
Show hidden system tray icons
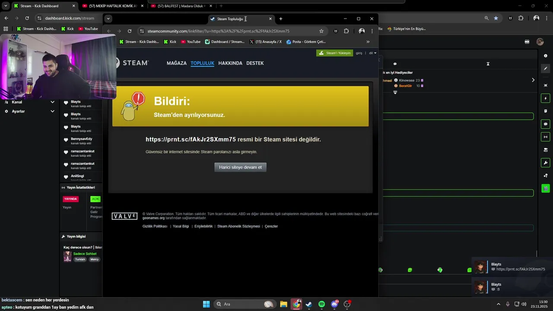499,304
